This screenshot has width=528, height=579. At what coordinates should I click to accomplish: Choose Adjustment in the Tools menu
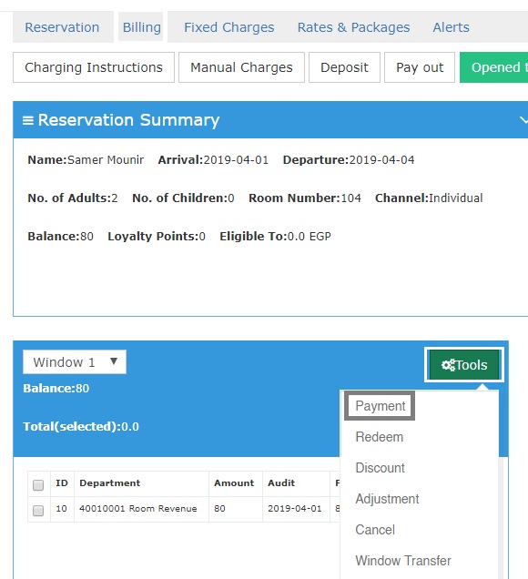pyautogui.click(x=387, y=499)
